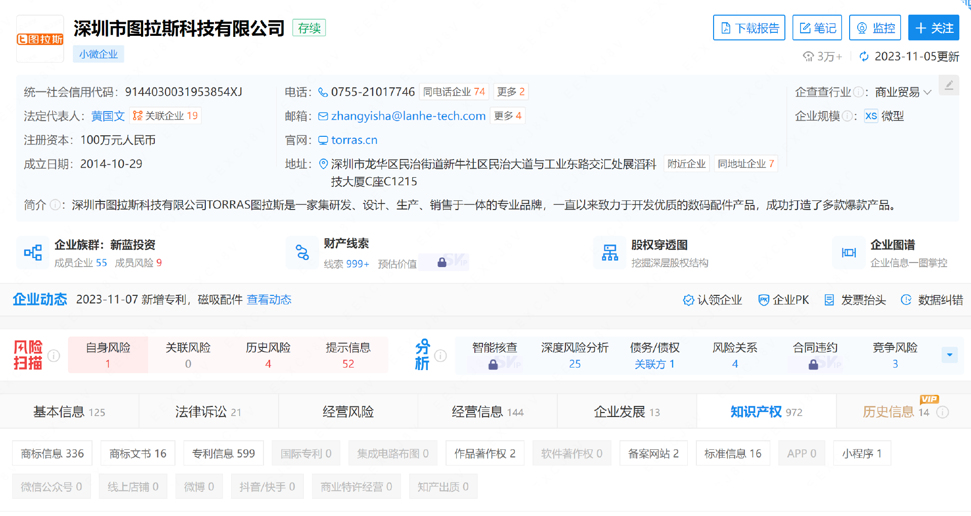Viewport: 971px width, 516px height.
Task: Switch to 基本信息 125 tab
Action: point(69,411)
